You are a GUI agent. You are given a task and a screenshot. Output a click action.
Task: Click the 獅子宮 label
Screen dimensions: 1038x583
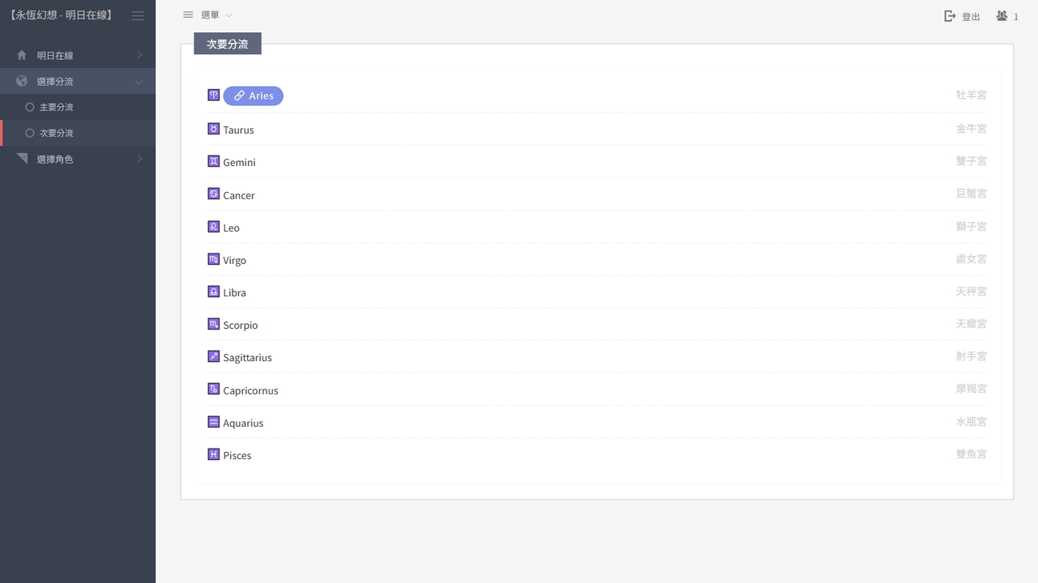[x=971, y=227]
